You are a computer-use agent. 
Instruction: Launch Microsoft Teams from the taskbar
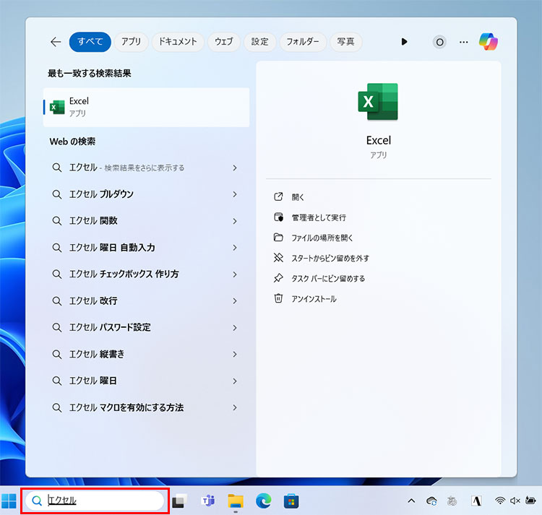208,501
